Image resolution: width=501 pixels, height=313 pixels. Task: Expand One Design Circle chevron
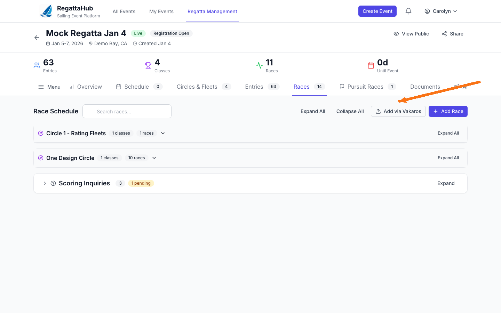coord(154,158)
